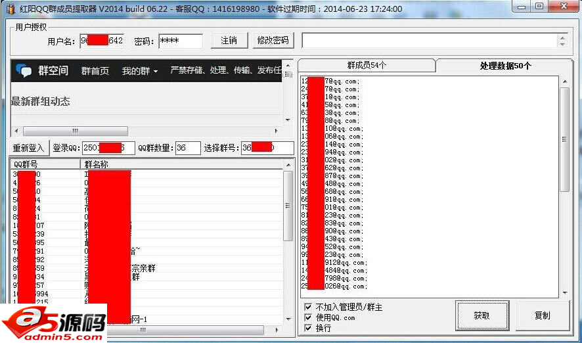Click the large empty text box at top right
The height and width of the screenshot is (343, 582).
430,41
